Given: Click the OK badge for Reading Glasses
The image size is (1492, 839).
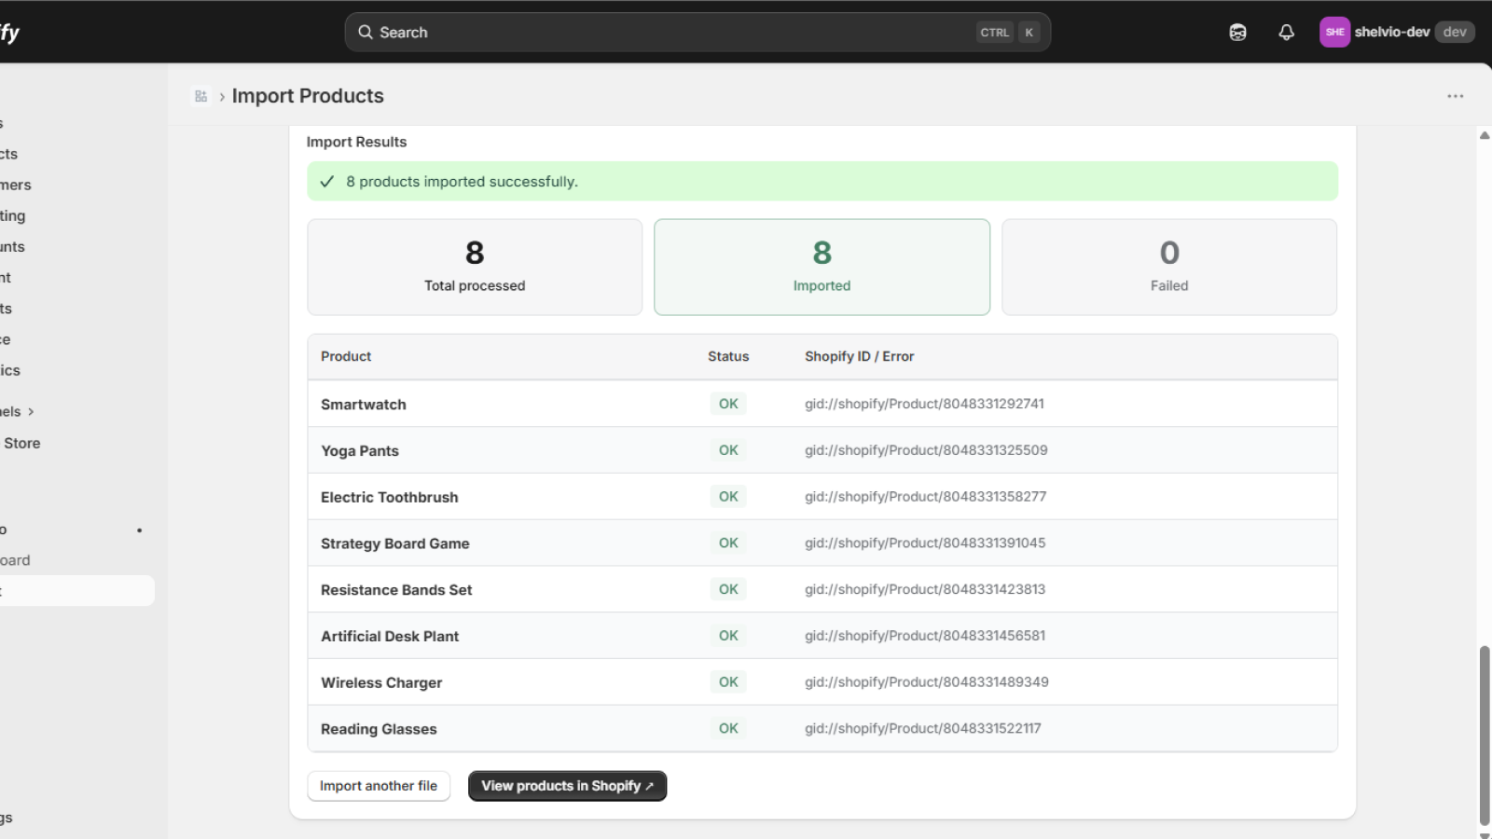Looking at the screenshot, I should coord(728,728).
